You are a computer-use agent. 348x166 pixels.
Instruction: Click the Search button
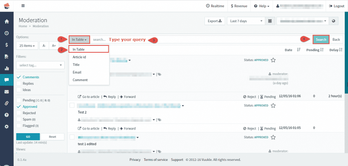(x=321, y=39)
